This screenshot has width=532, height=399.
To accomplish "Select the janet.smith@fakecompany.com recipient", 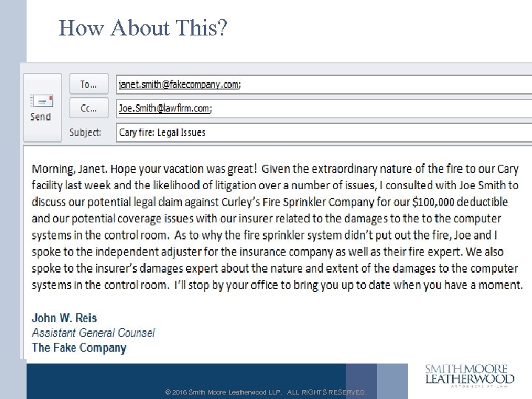I will click(178, 84).
